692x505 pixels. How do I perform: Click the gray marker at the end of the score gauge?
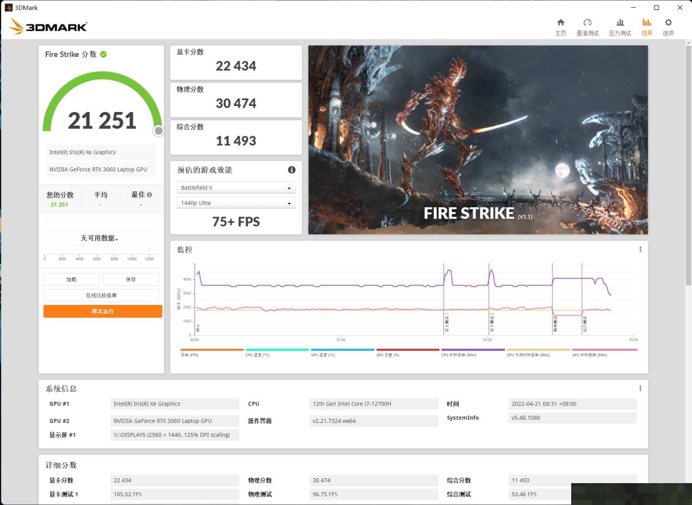tap(159, 131)
